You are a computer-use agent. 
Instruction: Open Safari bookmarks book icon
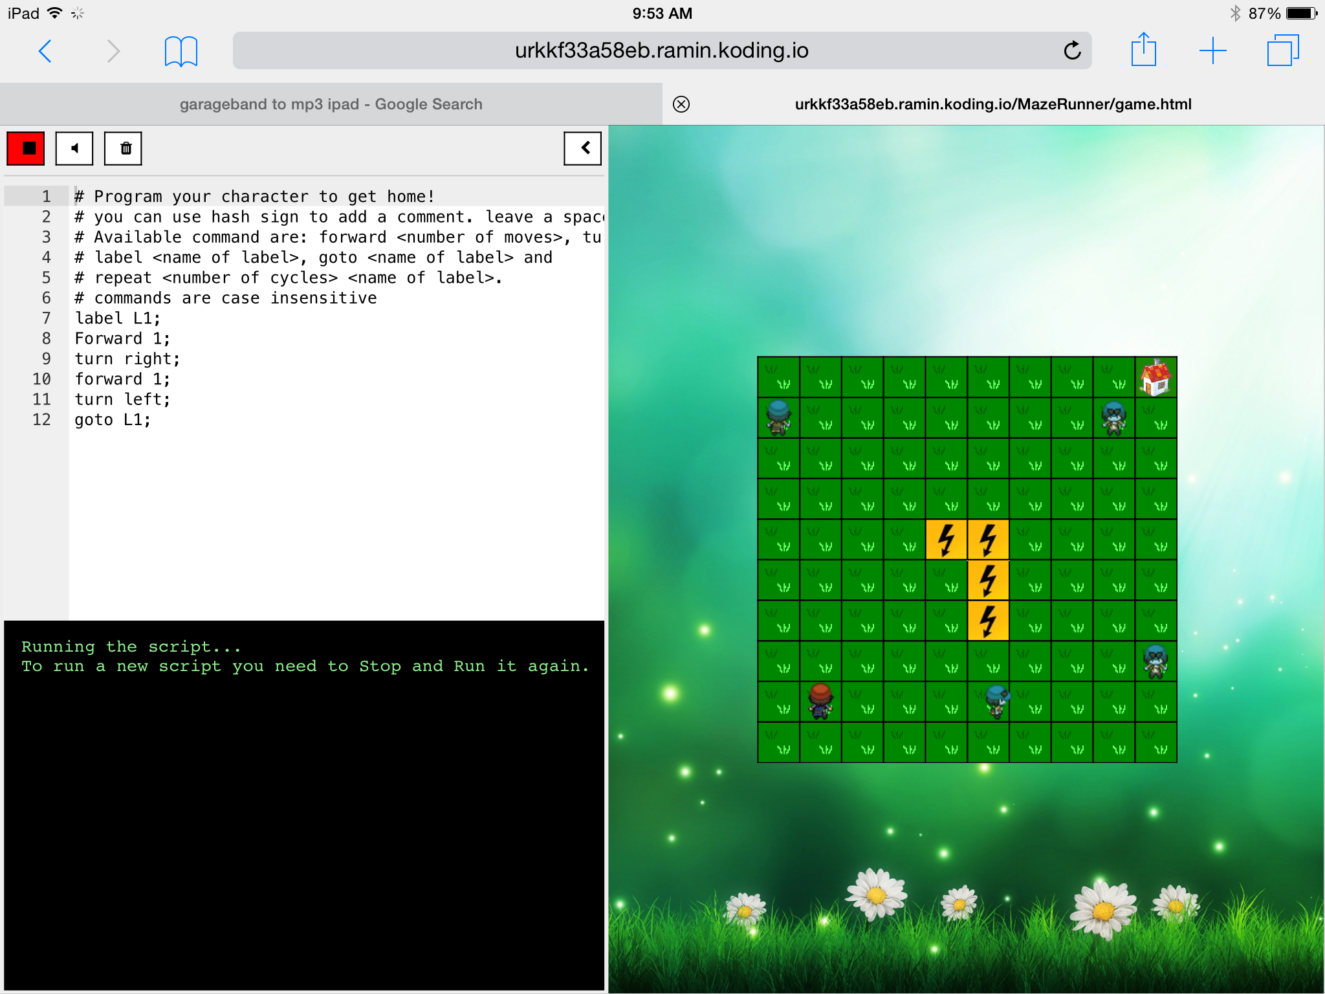point(181,50)
